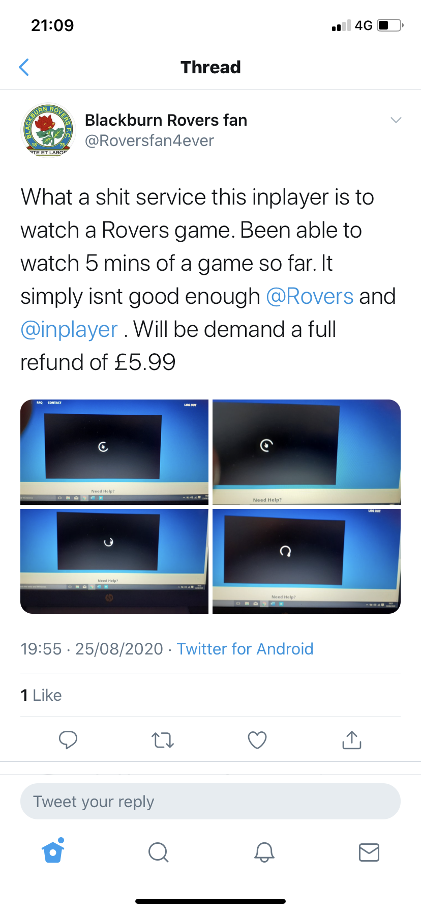
Task: Open the @Rovers mention link
Action: tap(310, 296)
